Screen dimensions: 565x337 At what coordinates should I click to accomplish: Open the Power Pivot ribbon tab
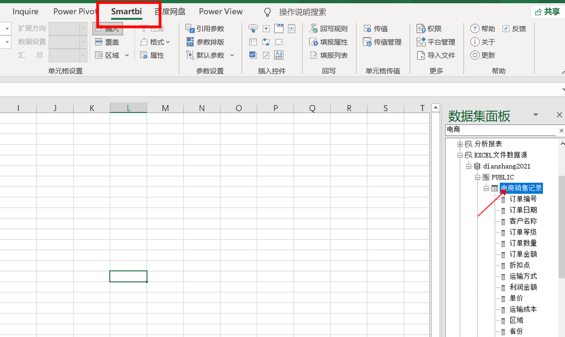[75, 11]
